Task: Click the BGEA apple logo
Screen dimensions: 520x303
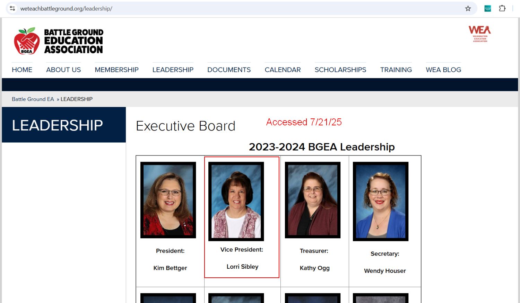Action: click(27, 41)
